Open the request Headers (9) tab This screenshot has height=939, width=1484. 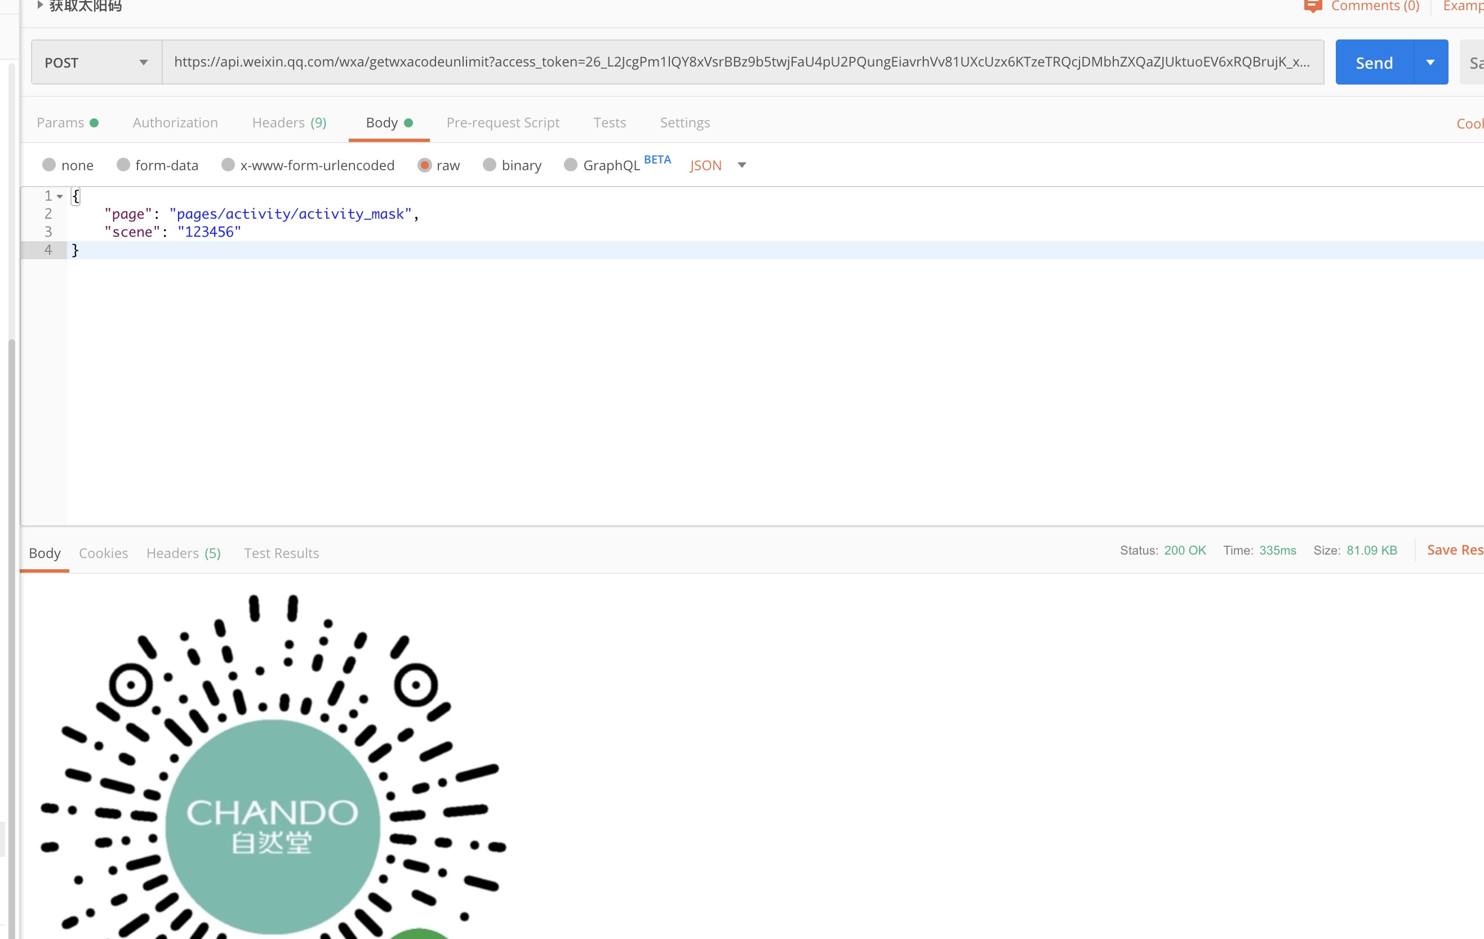(x=289, y=123)
